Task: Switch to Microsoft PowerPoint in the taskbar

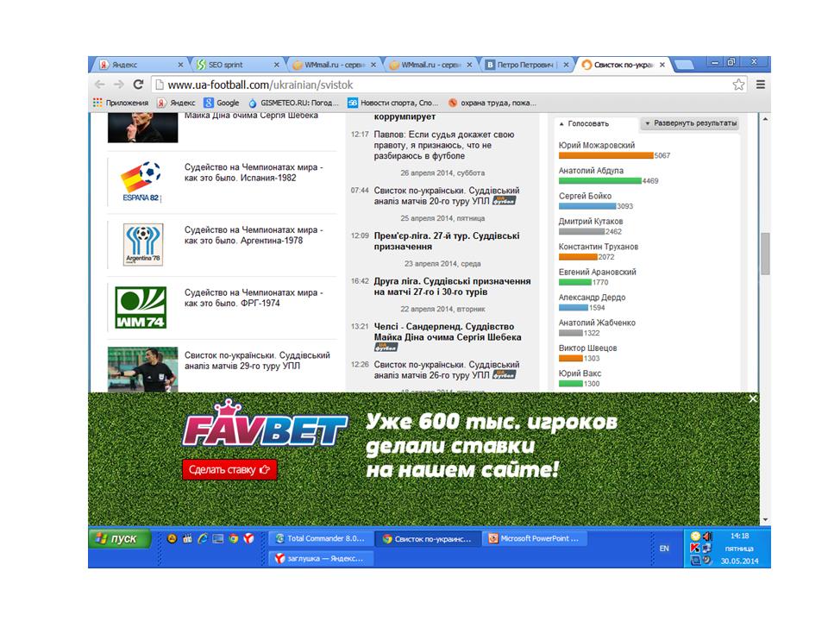Action: [533, 538]
